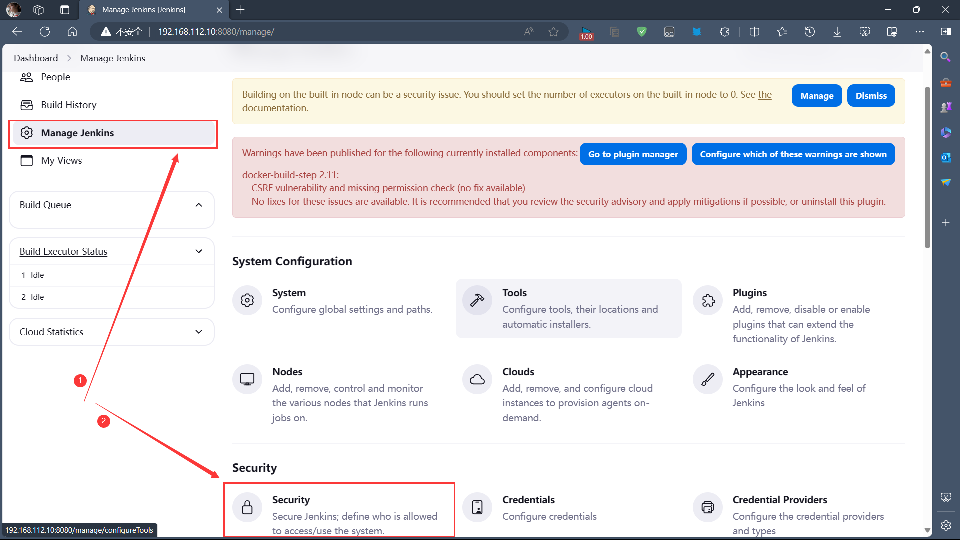960x540 pixels.
Task: Follow the documentation link
Action: (x=274, y=108)
